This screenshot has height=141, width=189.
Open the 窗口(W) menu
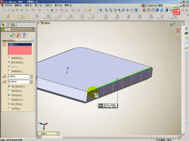point(58,5)
